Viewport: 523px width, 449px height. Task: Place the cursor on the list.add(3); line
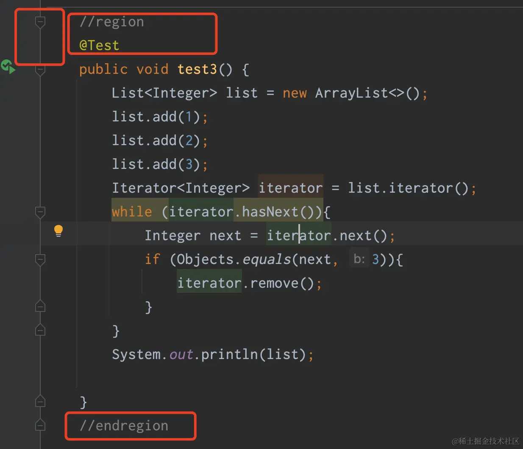pos(160,164)
